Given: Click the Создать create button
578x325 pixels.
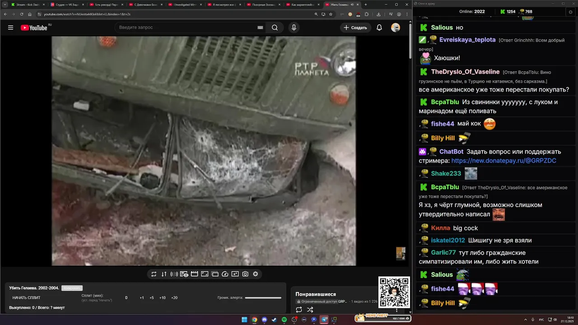Looking at the screenshot, I should pyautogui.click(x=355, y=28).
